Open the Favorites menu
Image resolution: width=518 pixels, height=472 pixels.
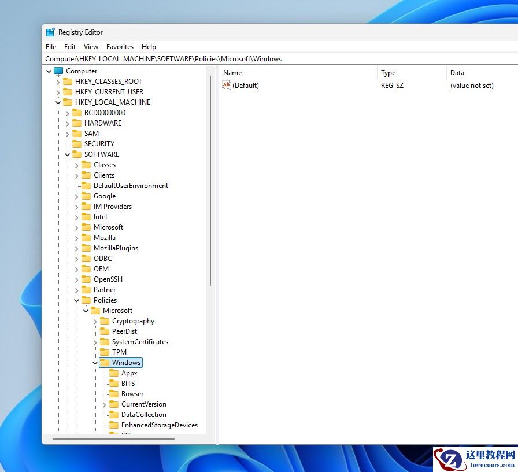point(120,46)
